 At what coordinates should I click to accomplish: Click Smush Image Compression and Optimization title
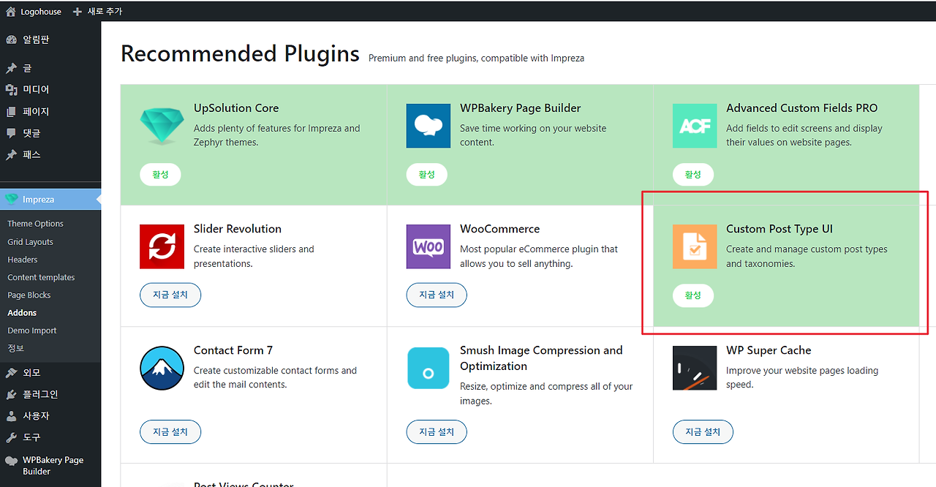[541, 358]
